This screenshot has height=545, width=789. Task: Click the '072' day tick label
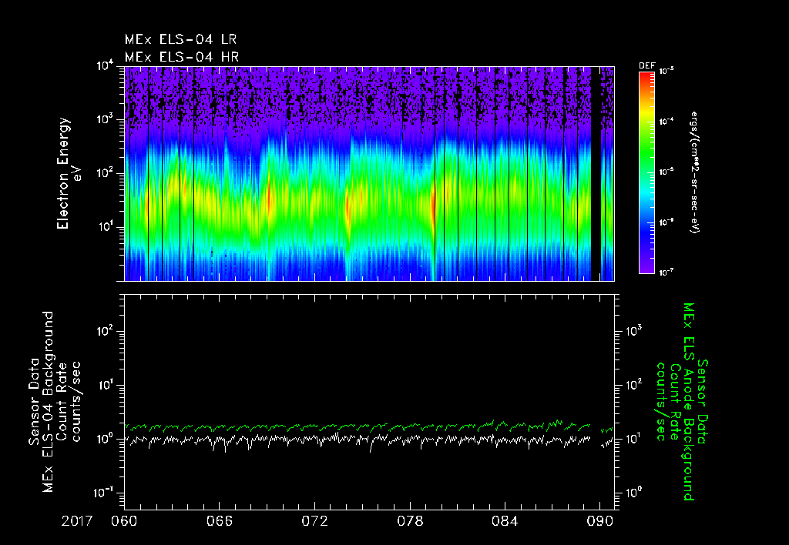(314, 521)
